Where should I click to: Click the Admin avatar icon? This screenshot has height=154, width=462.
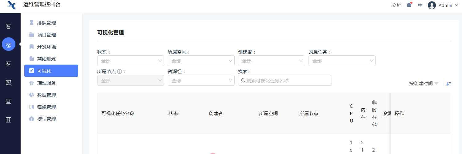point(432,5)
